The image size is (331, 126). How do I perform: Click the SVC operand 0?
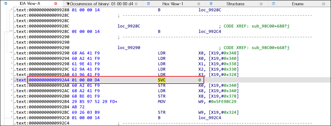pyautogui.click(x=200, y=80)
